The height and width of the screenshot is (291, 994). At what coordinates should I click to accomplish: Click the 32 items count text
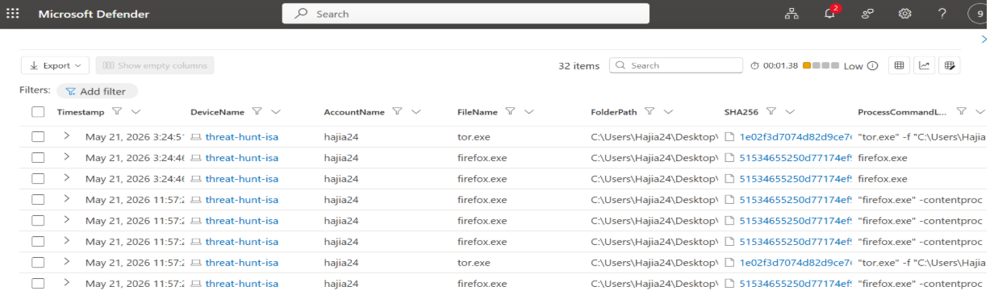pyautogui.click(x=579, y=66)
